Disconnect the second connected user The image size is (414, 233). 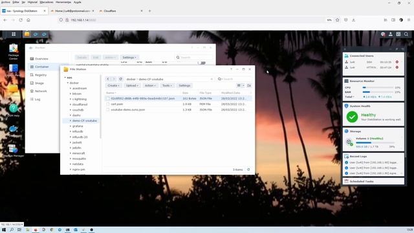[397, 67]
